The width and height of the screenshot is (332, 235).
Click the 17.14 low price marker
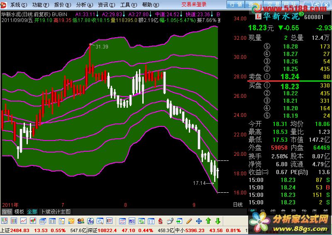(x=199, y=183)
